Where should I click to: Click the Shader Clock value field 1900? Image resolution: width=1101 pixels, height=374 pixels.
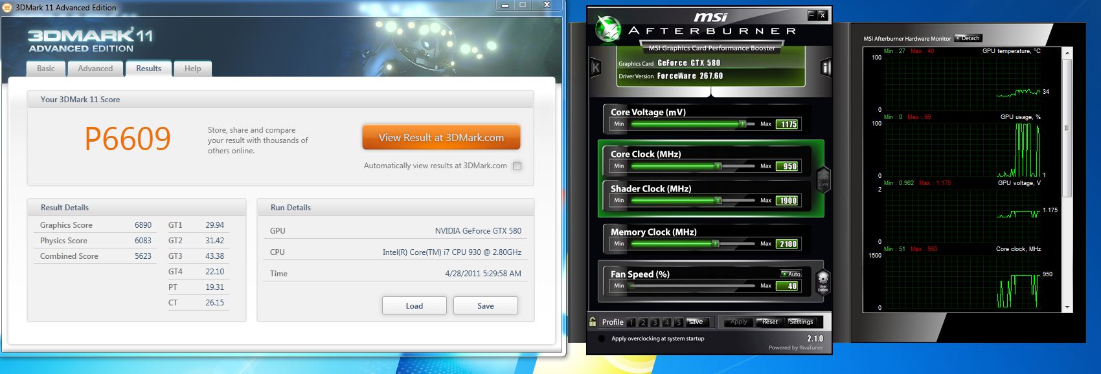[788, 201]
